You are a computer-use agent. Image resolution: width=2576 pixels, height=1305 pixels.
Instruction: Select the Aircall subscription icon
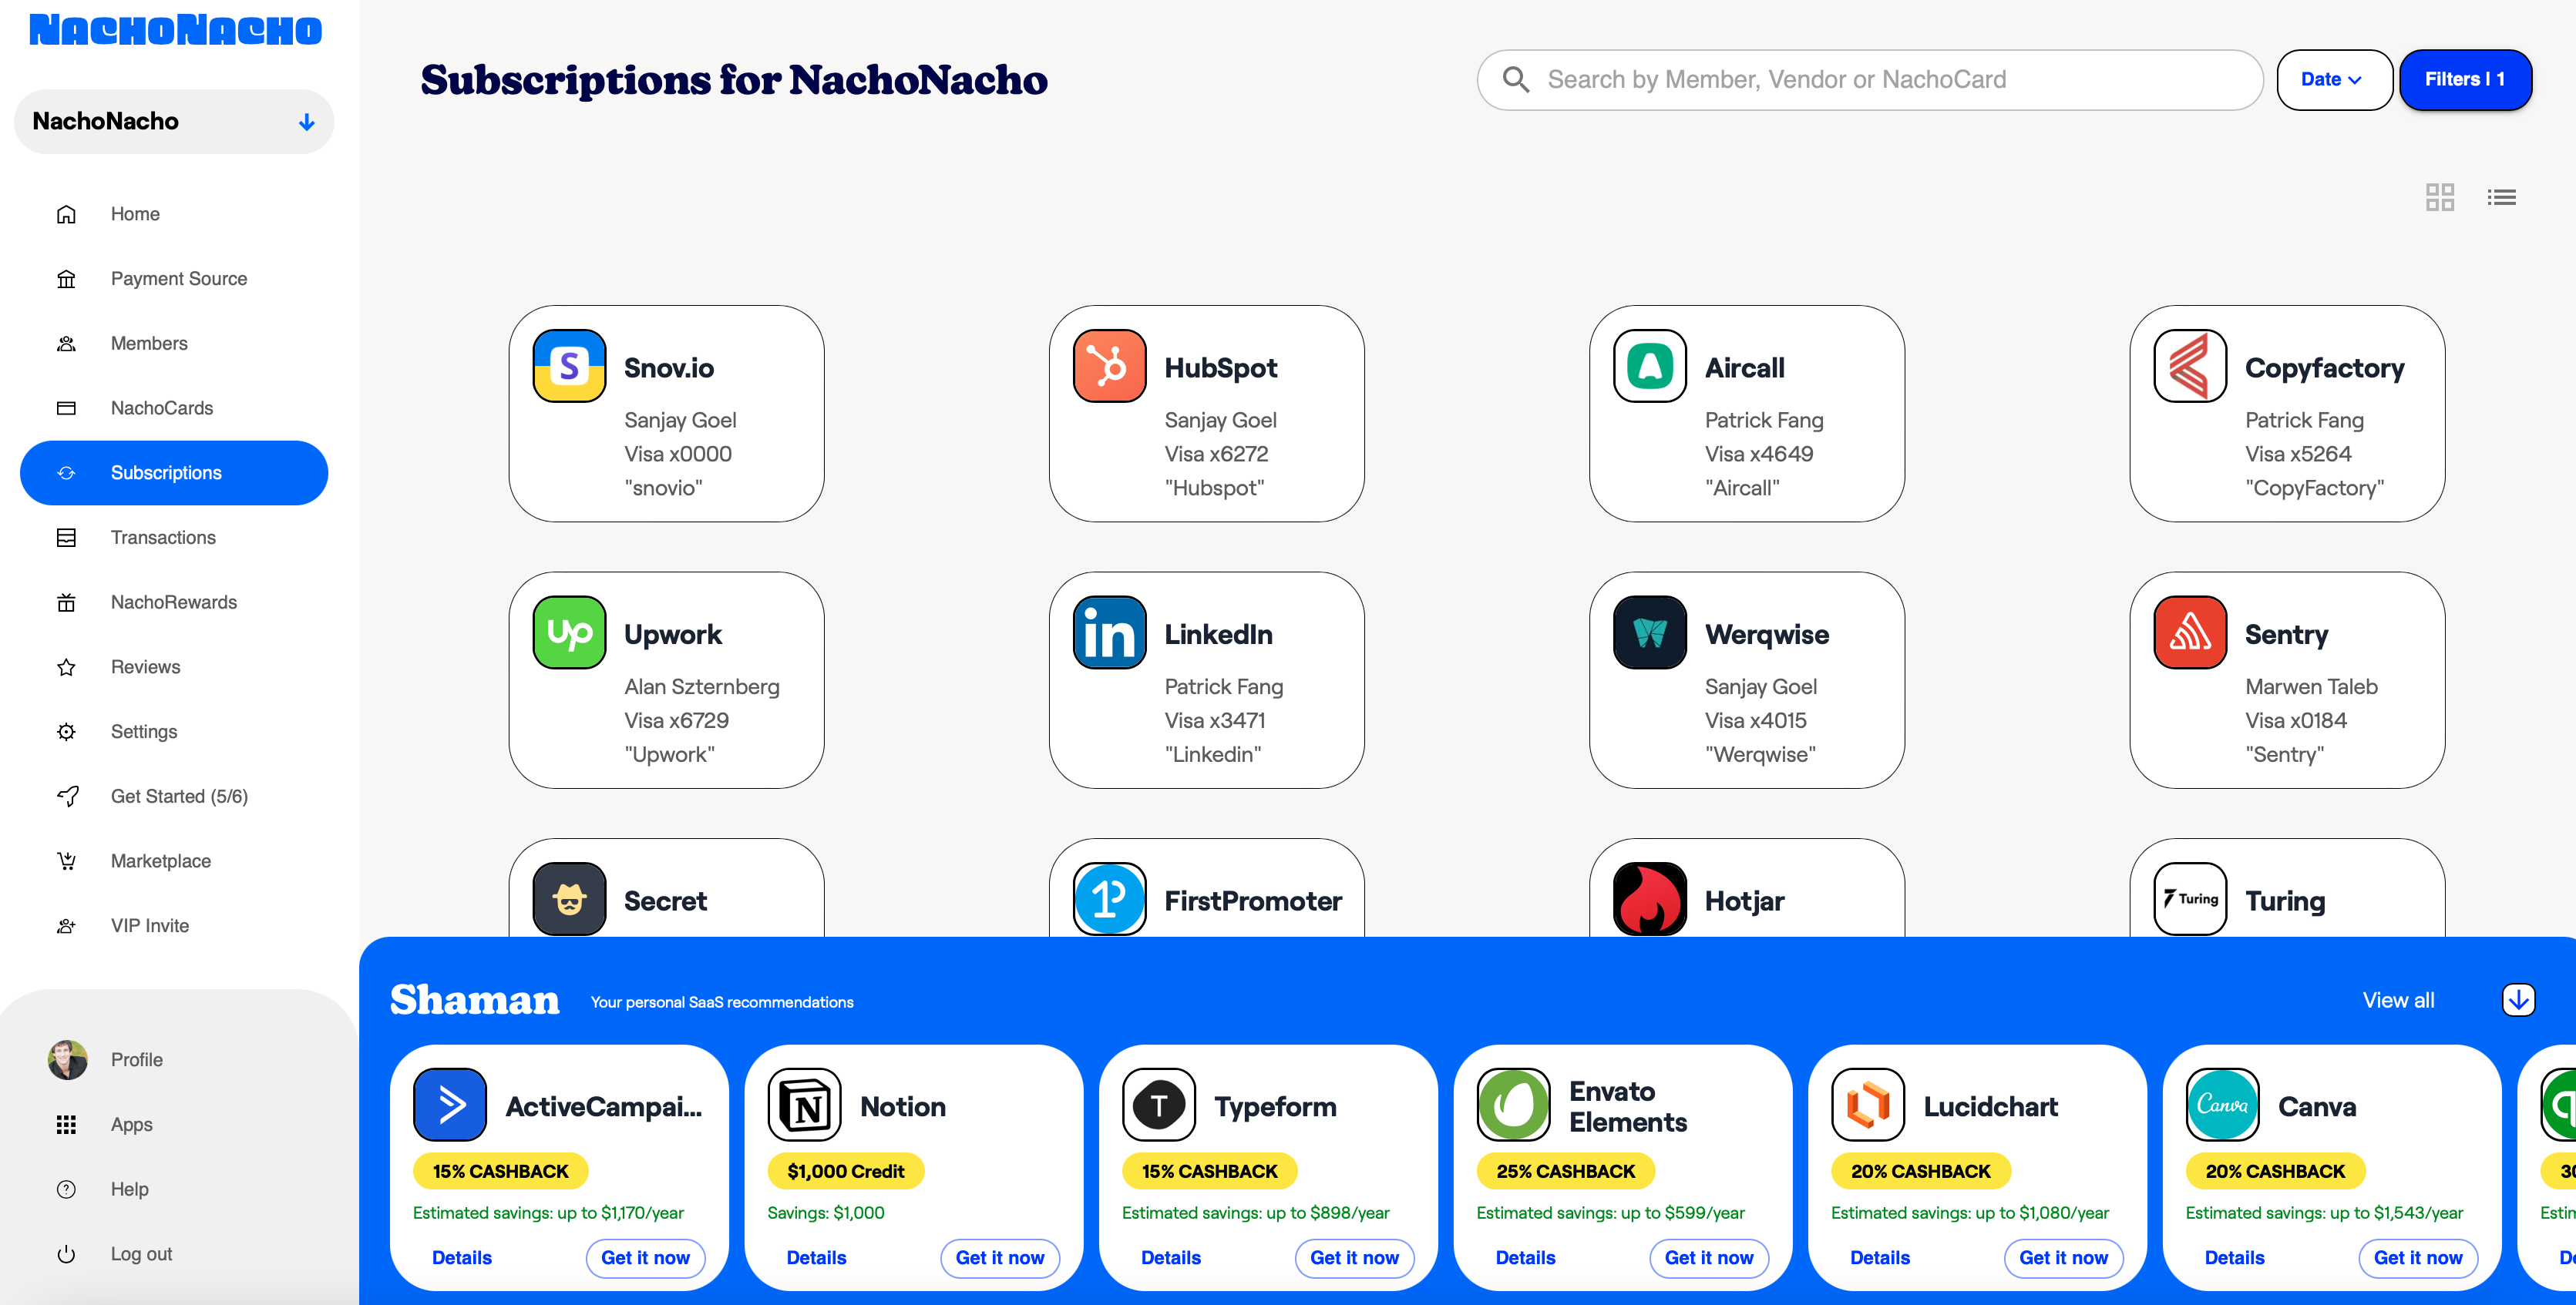pos(1649,366)
